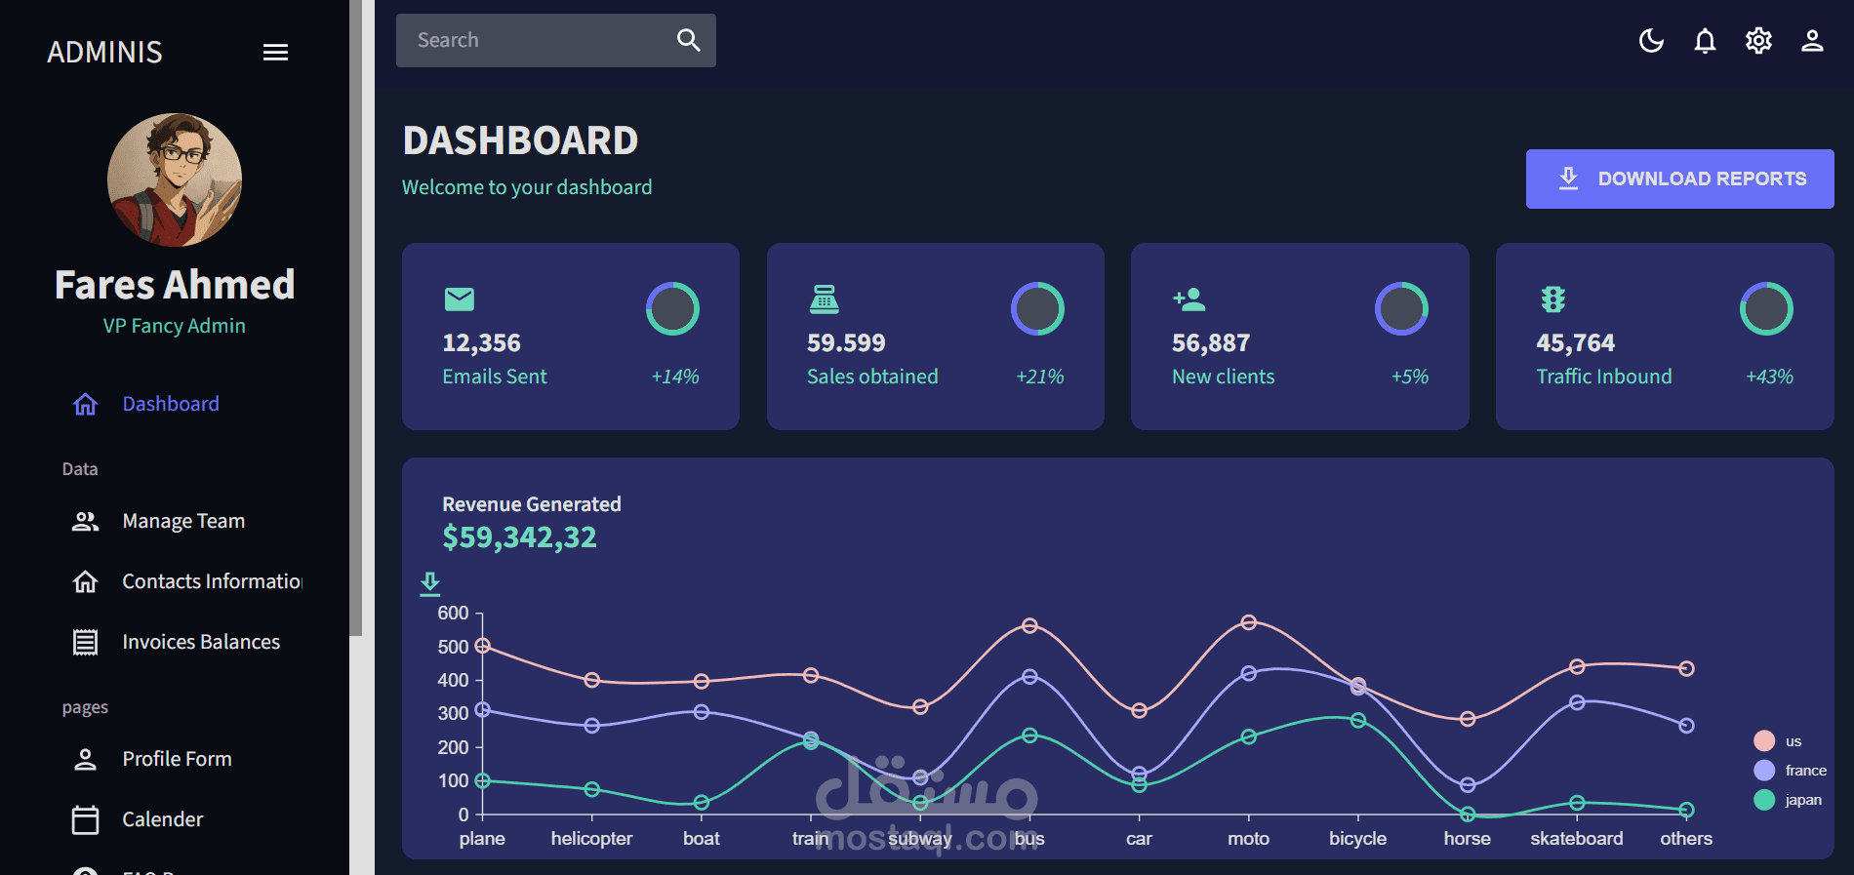Viewport: 1854px width, 875px height.
Task: Click the france data point at horse
Action: (x=1468, y=785)
